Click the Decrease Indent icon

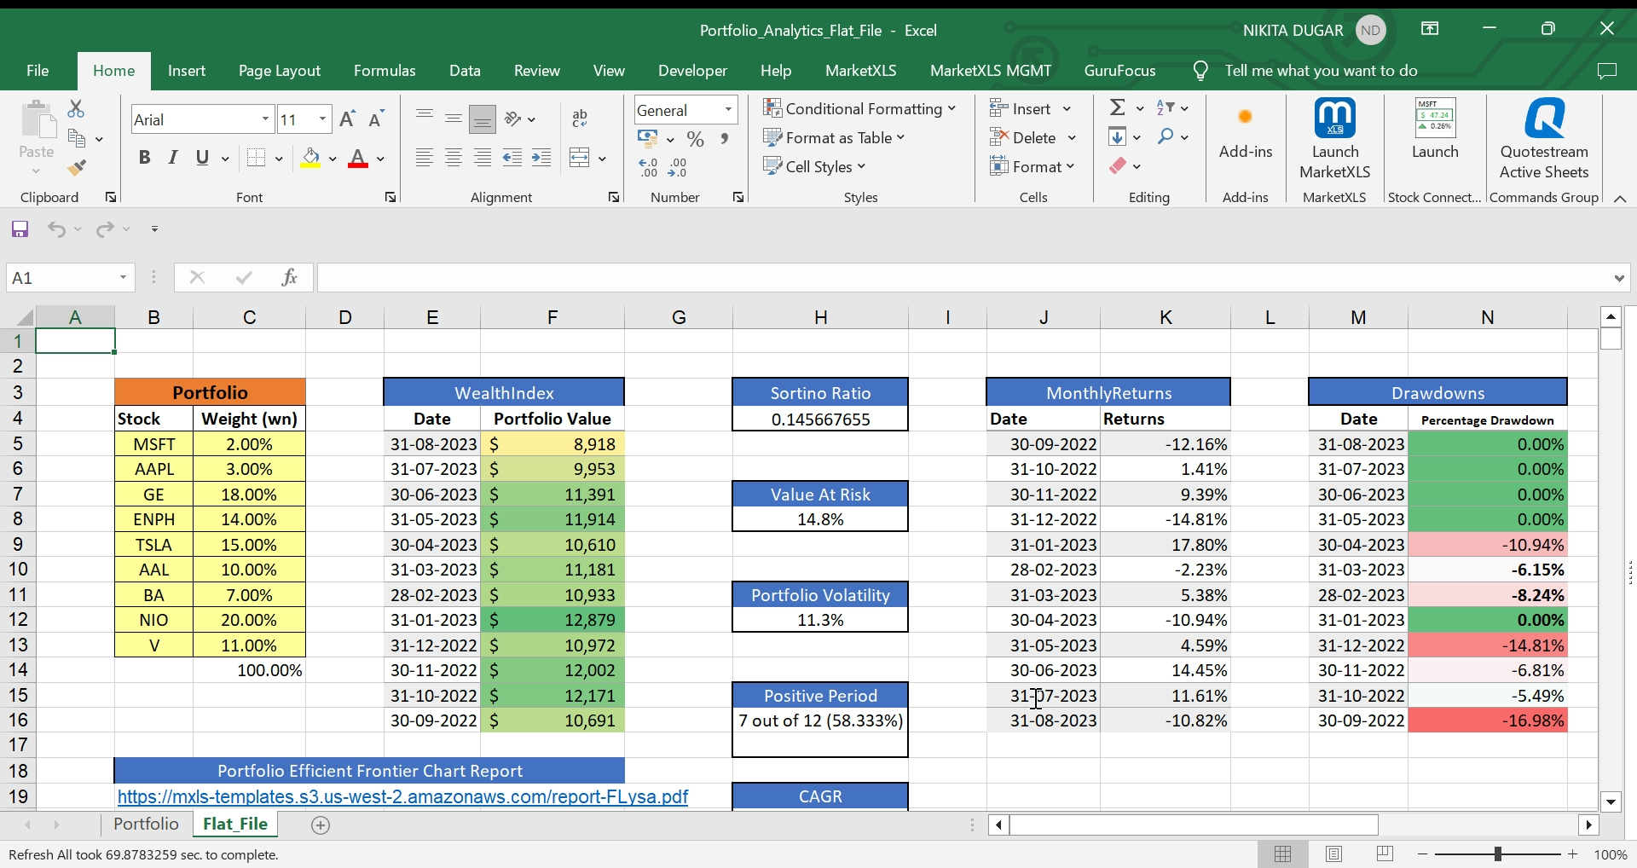point(512,158)
